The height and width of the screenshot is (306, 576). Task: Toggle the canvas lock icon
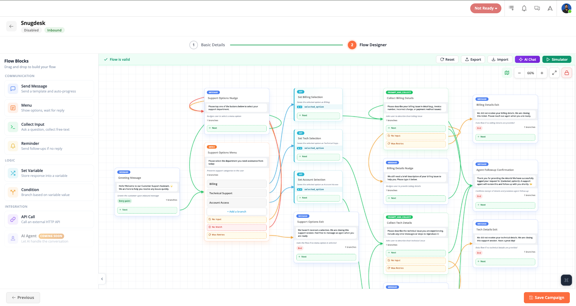(567, 73)
